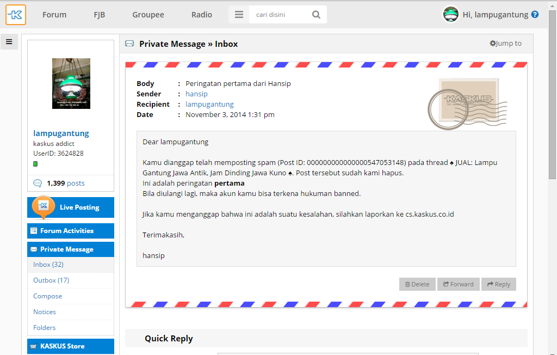The width and height of the screenshot is (557, 355).
Task: Open lampugantung username link in sidebar
Action: pos(61,133)
